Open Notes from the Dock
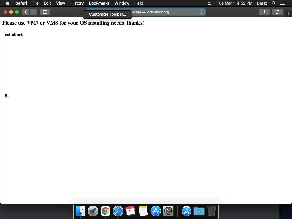Screen dimensions: 292x219 pyautogui.click(x=143, y=211)
